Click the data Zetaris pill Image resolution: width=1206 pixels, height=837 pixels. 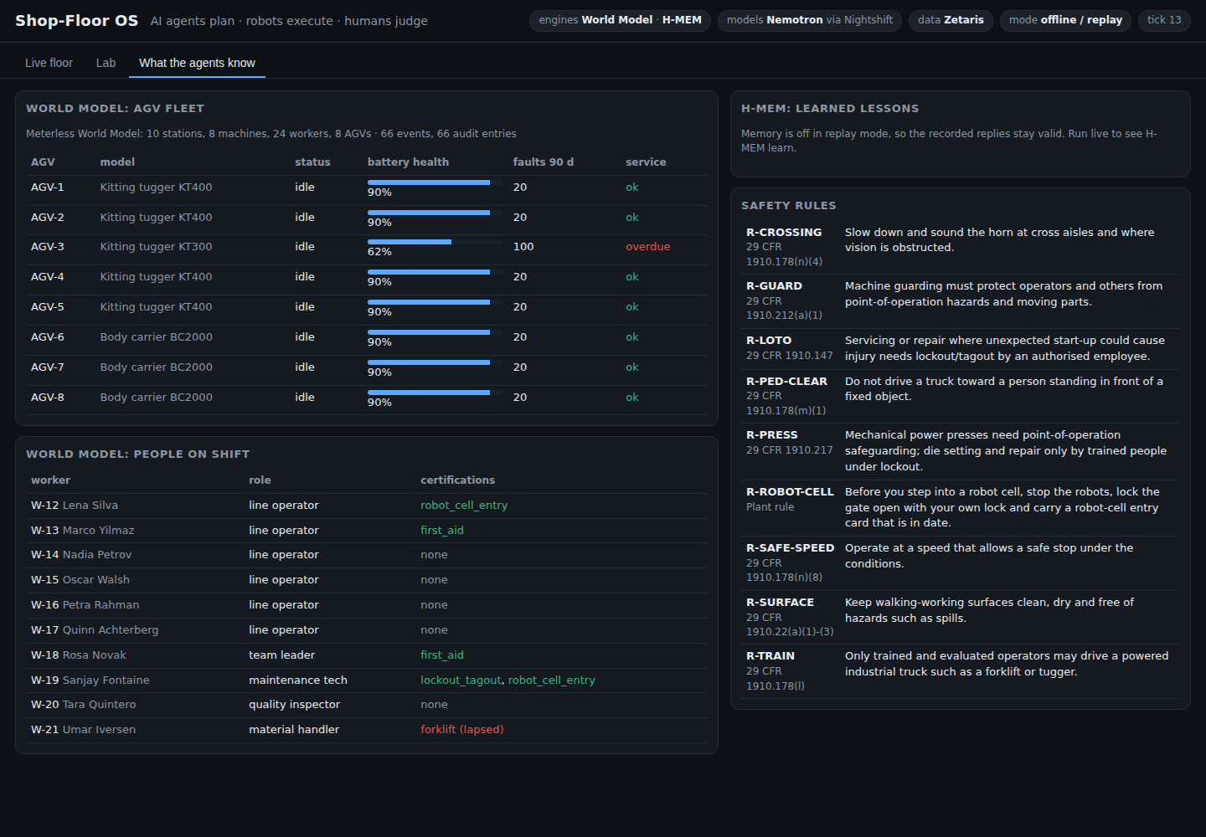pyautogui.click(x=951, y=20)
